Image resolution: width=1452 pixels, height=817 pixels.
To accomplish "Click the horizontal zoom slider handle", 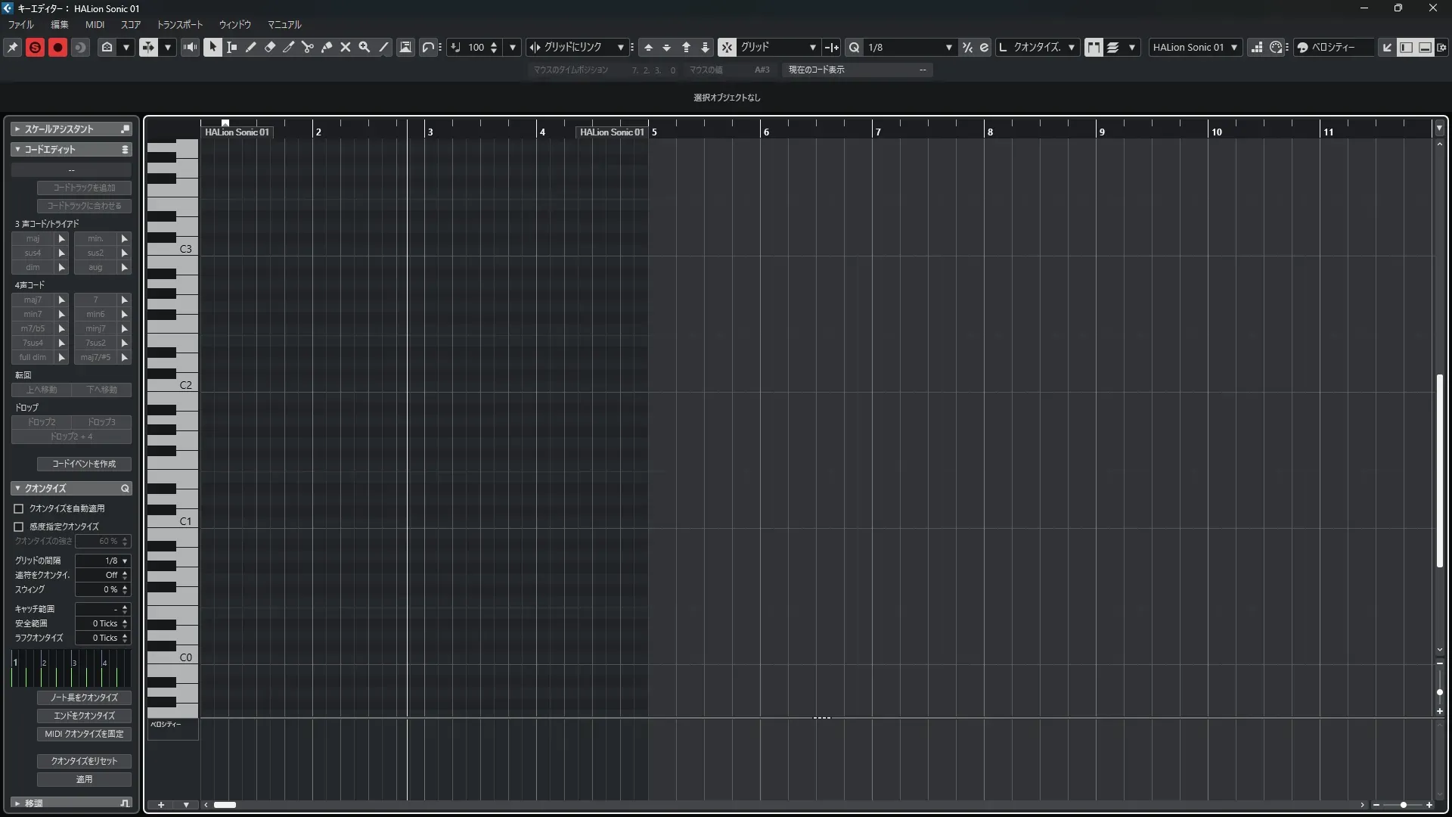I will 1403,805.
